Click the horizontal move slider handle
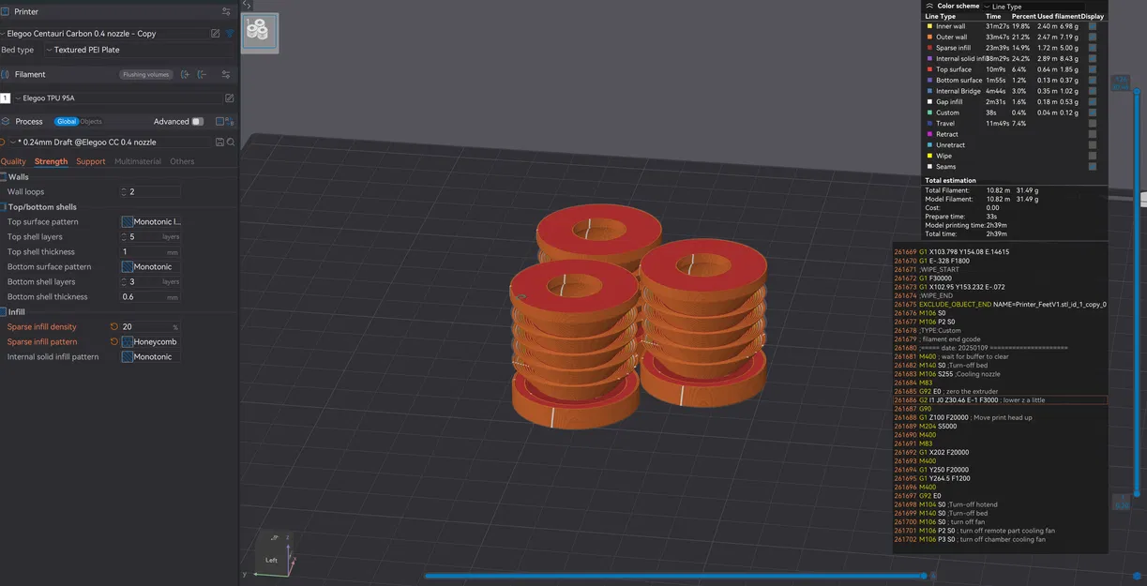 coord(924,575)
